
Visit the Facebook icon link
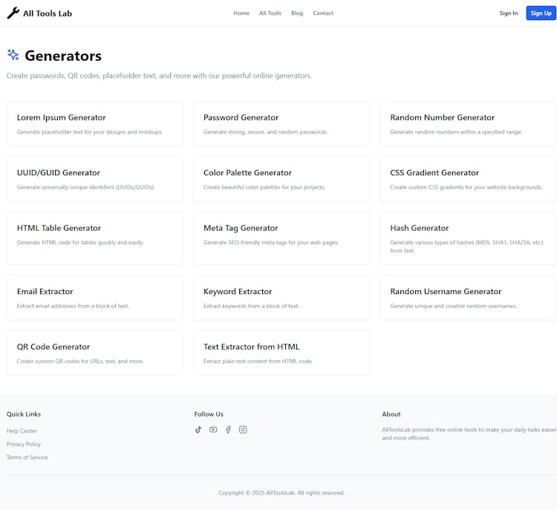(228, 429)
